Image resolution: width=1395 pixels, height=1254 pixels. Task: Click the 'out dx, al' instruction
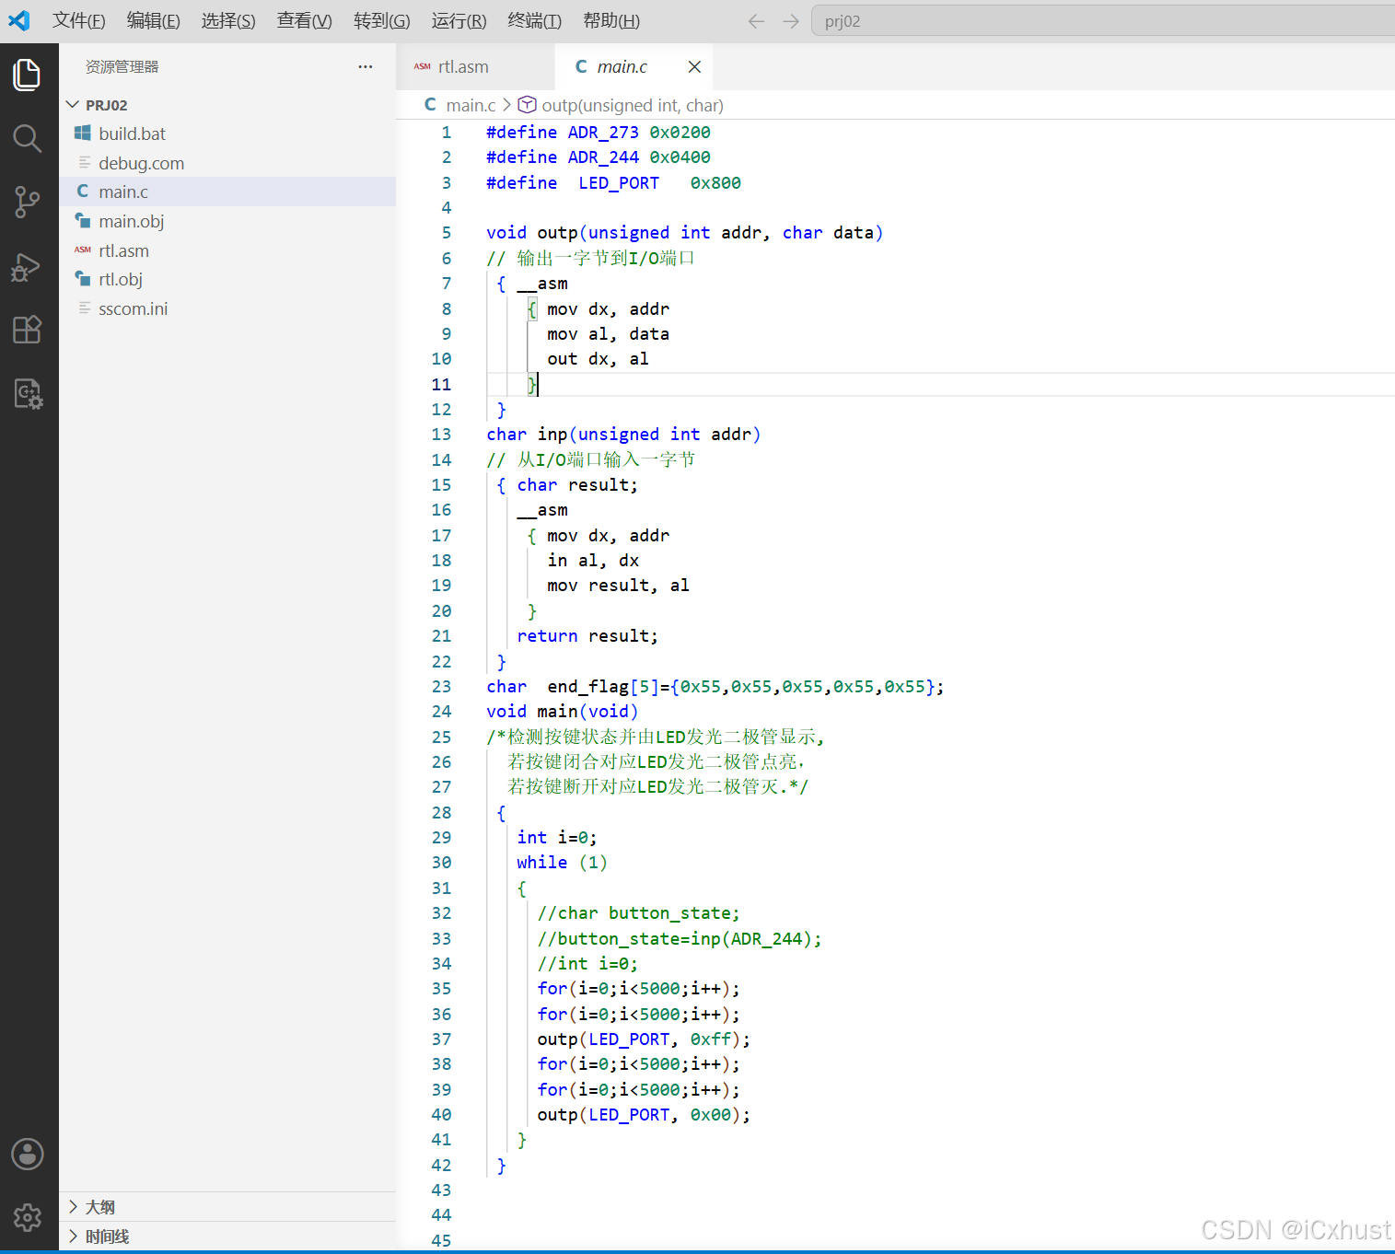pyautogui.click(x=598, y=358)
